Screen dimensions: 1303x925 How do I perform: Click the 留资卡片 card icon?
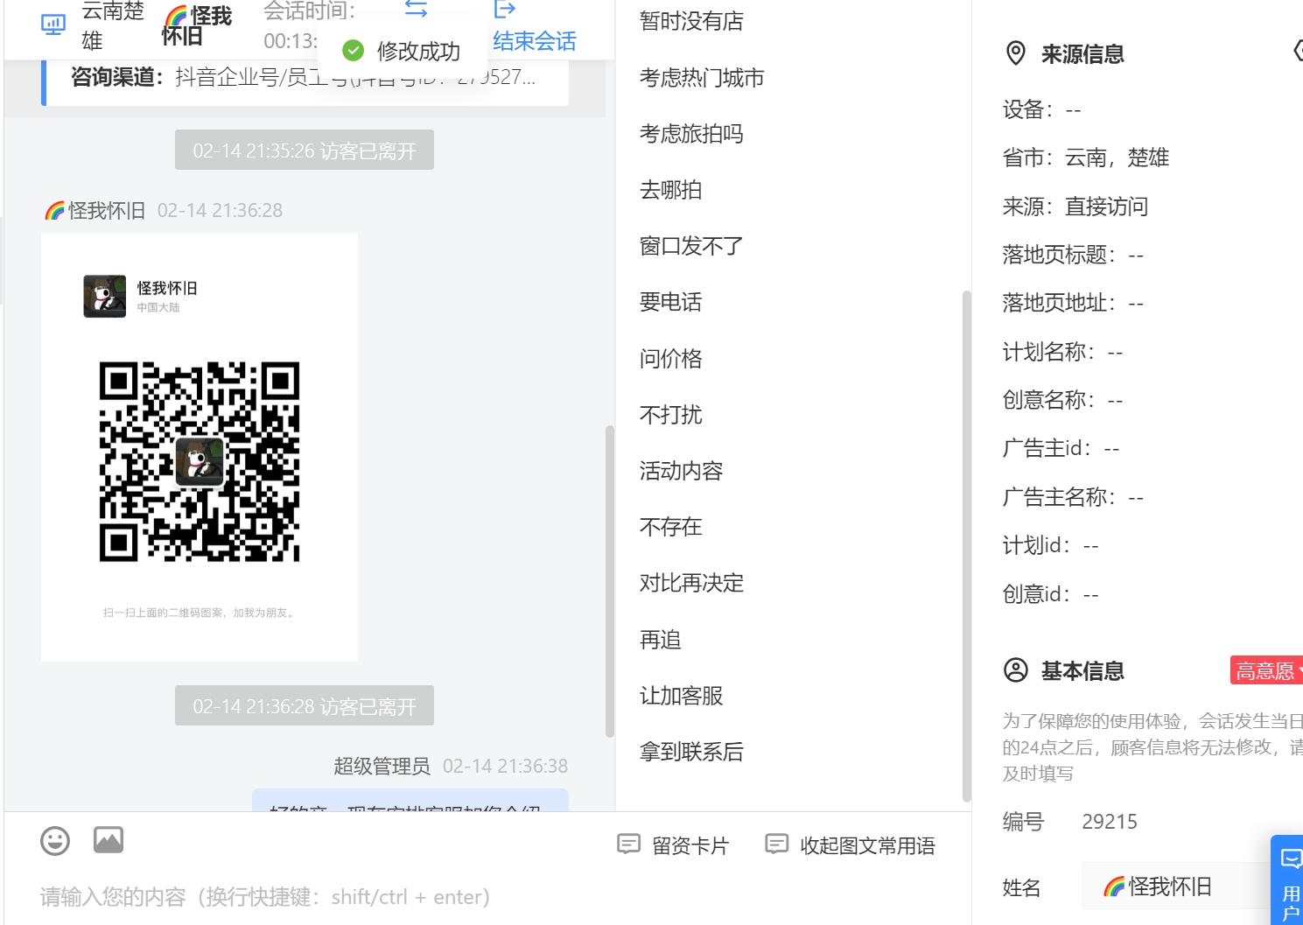628,844
